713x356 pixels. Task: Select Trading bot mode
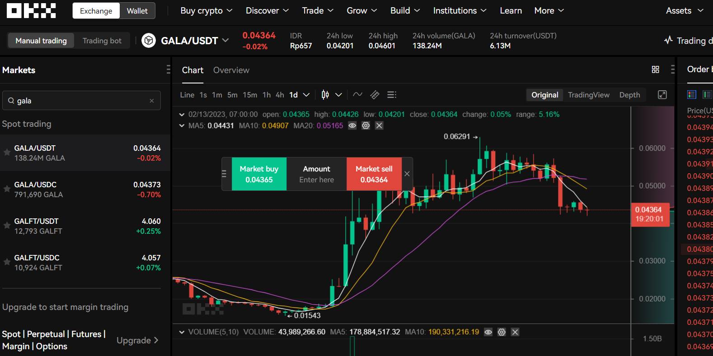tap(102, 41)
